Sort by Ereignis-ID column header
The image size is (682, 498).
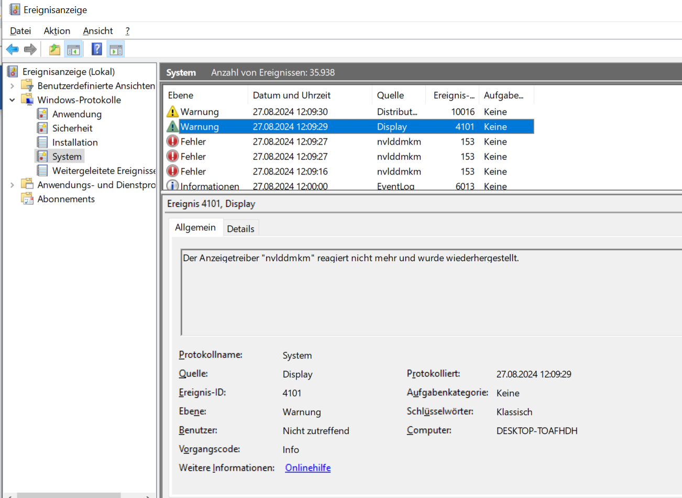tap(453, 95)
